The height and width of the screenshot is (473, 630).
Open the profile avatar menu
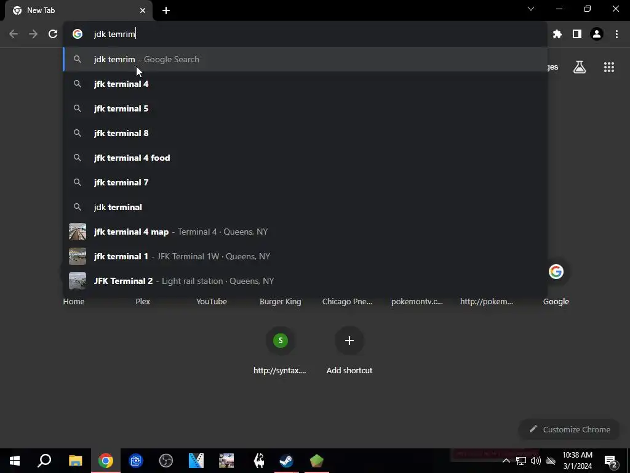tap(597, 34)
